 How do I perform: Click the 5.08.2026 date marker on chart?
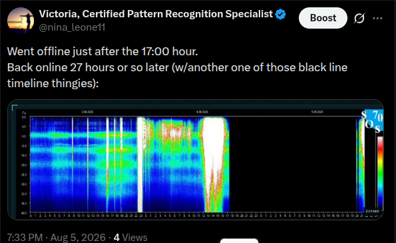click(317, 112)
